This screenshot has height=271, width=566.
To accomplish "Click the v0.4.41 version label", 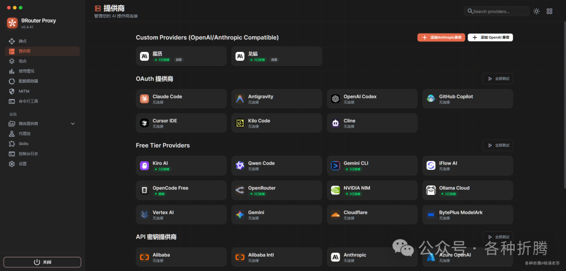I will 27,27.
